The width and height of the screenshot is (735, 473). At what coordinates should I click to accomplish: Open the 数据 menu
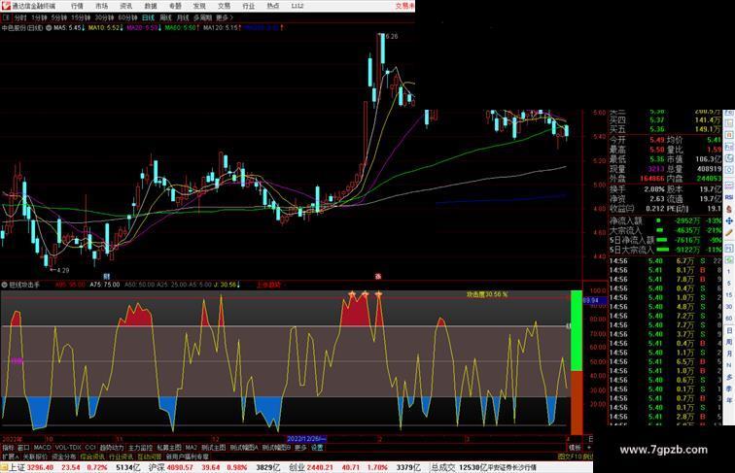click(x=151, y=6)
